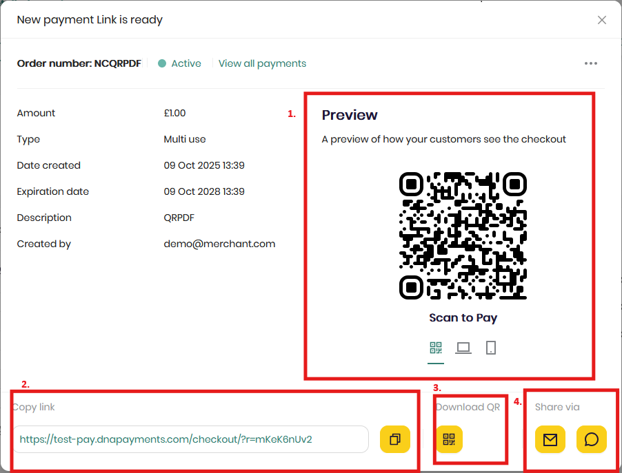This screenshot has width=622, height=473.
Task: Click the Share via label
Action: click(x=557, y=407)
